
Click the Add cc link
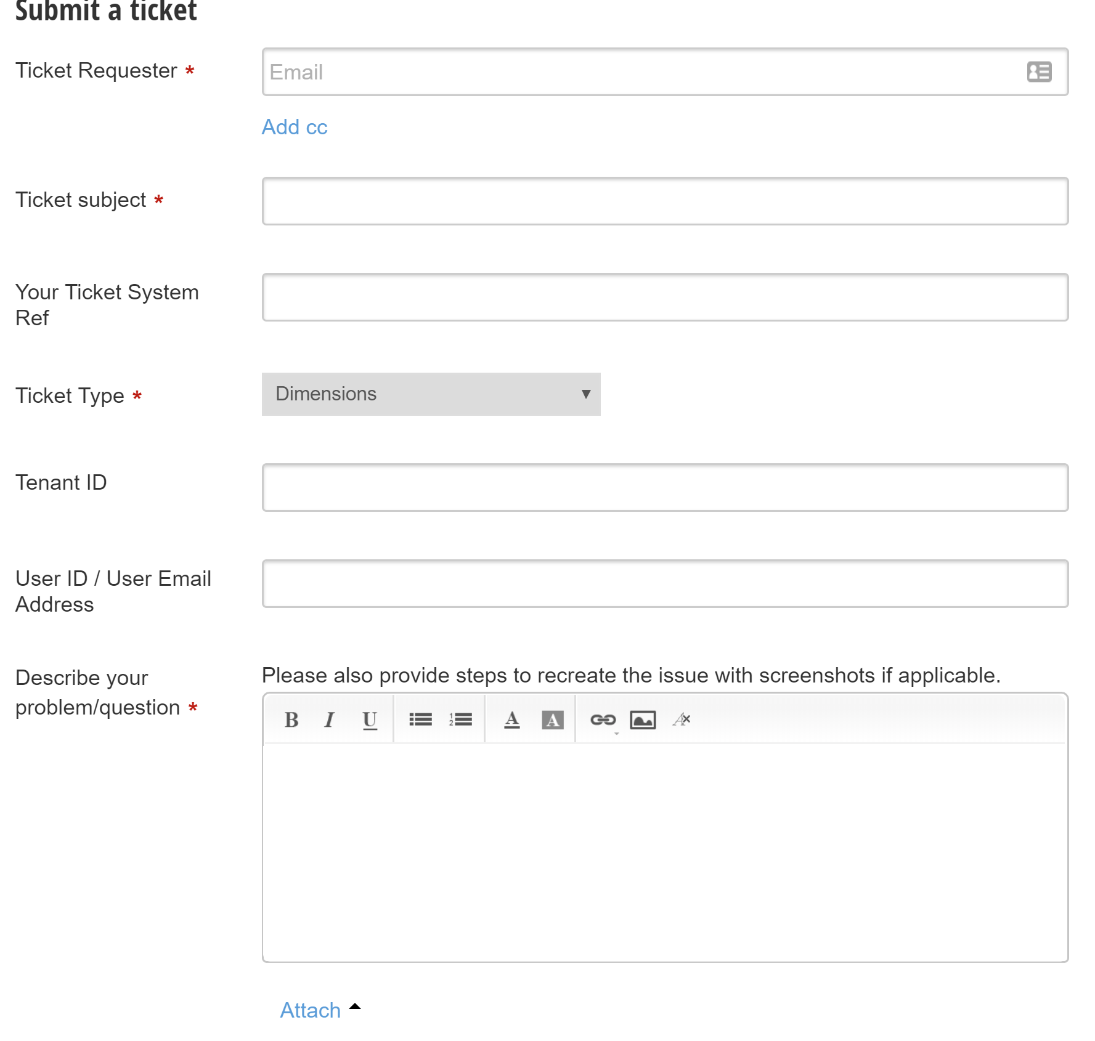point(294,127)
